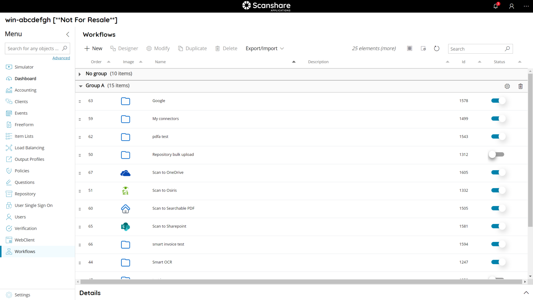
Task: Click the refresh workflows icon
Action: [436, 48]
